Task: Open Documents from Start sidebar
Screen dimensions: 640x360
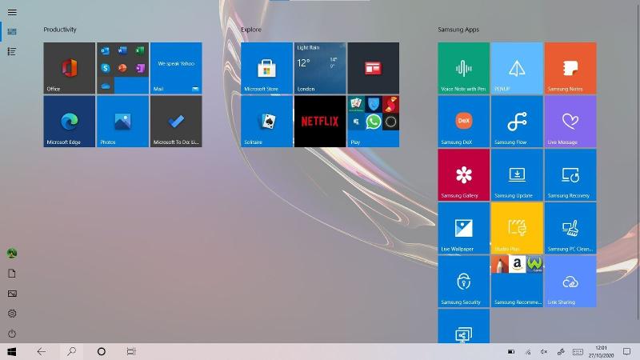Action: 12,274
